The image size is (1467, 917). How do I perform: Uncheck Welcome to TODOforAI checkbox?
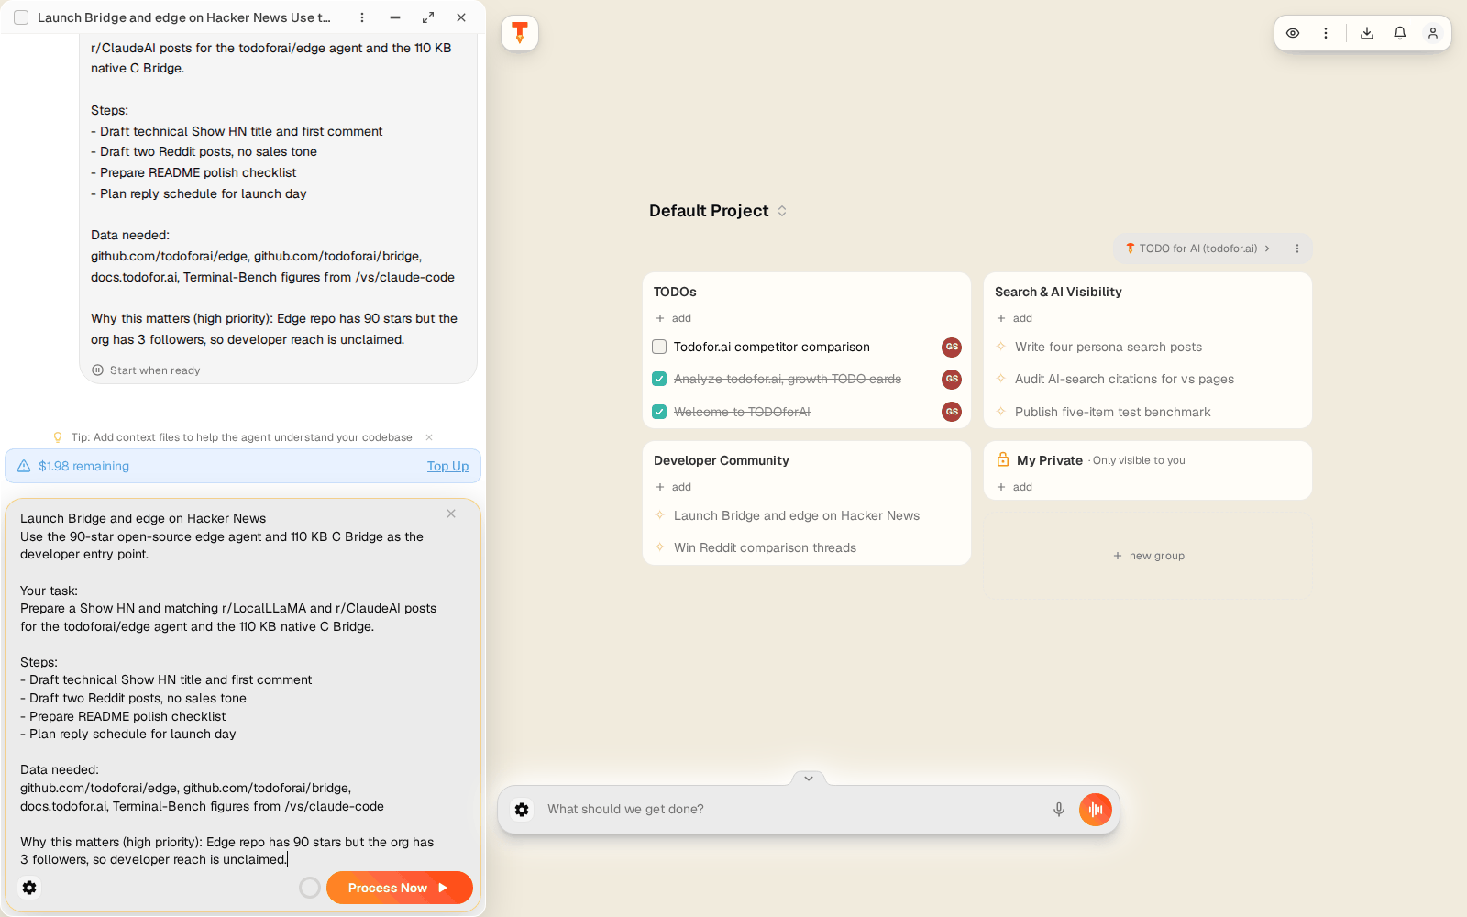pyautogui.click(x=659, y=412)
